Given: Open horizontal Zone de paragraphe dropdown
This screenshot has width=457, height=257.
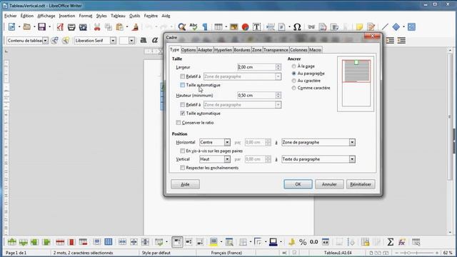Looking at the screenshot, I should [x=318, y=143].
